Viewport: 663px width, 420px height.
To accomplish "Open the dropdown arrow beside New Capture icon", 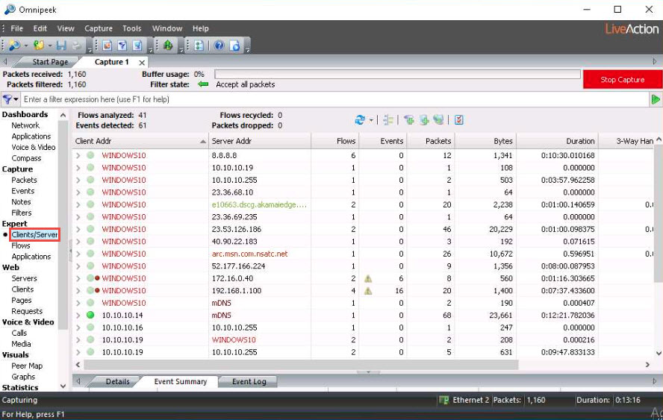I will (26, 46).
